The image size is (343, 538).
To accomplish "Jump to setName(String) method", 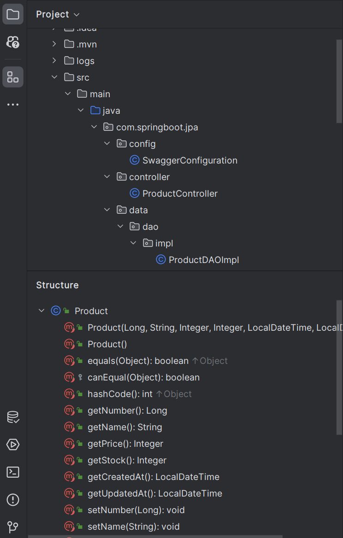I will coord(133,526).
